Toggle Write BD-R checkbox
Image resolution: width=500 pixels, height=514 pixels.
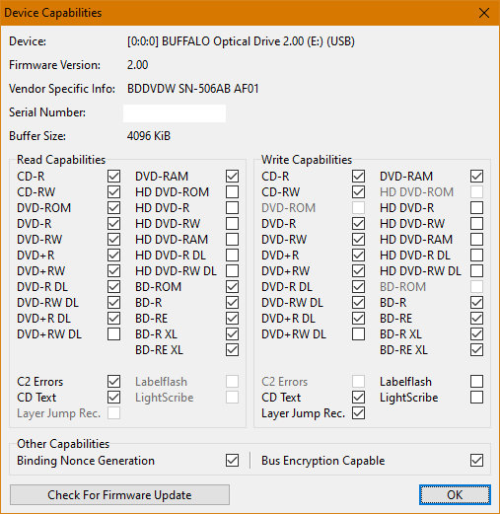tap(476, 303)
